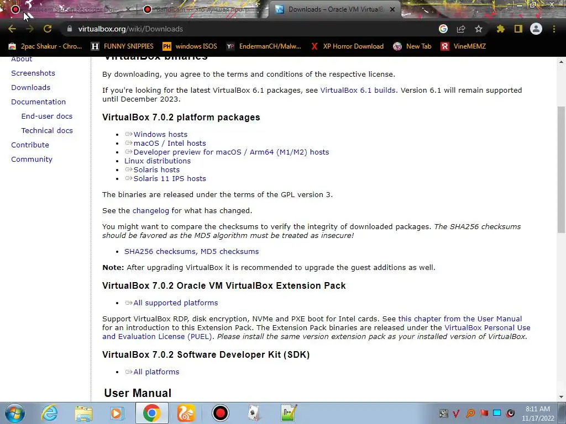Follow the VirtualBox 6.1 builds link
The width and height of the screenshot is (566, 424).
coord(358,90)
